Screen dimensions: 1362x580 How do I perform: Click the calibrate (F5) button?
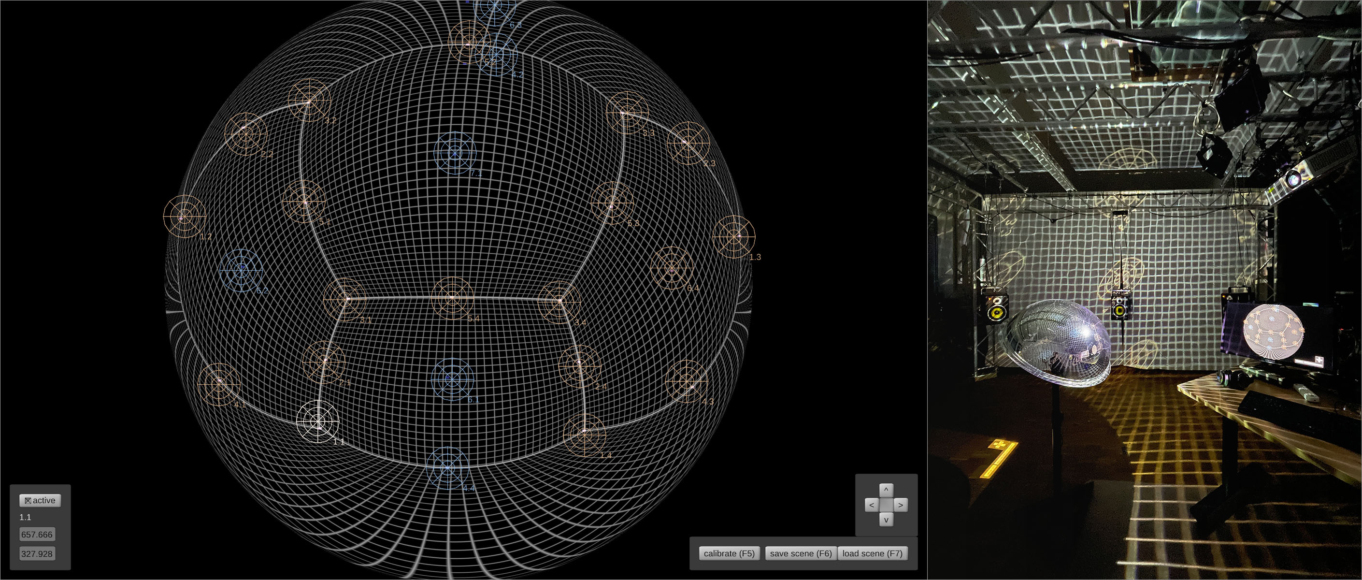729,553
